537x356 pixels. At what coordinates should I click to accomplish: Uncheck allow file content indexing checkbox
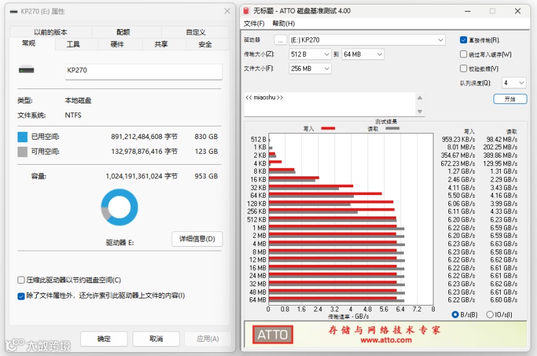tap(21, 296)
